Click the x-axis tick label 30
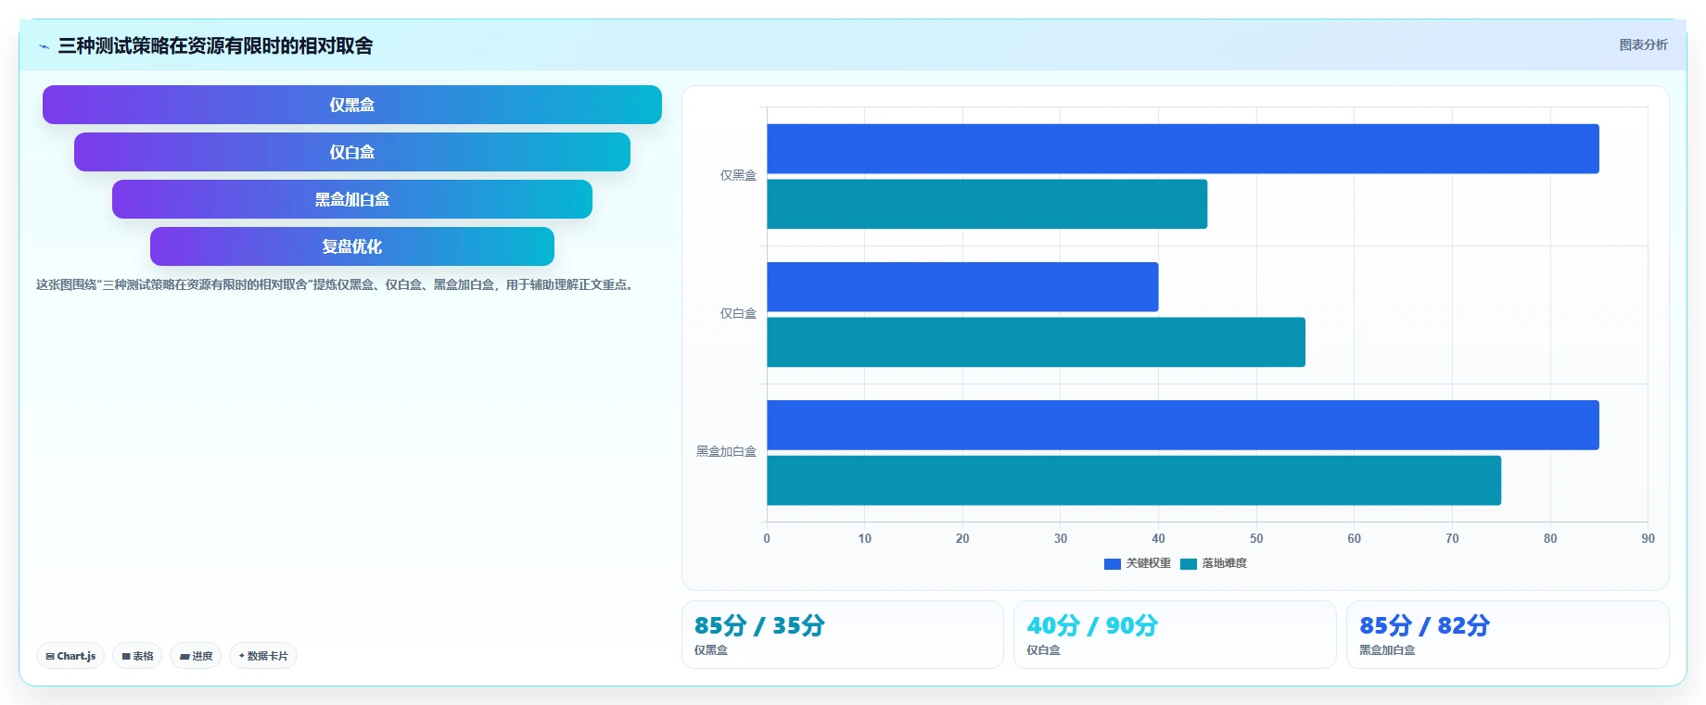This screenshot has height=705, width=1706. coord(1061,538)
